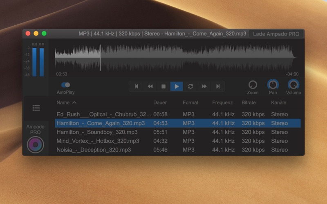Stop playback with square button
This screenshot has height=204, width=327.
coord(163,86)
